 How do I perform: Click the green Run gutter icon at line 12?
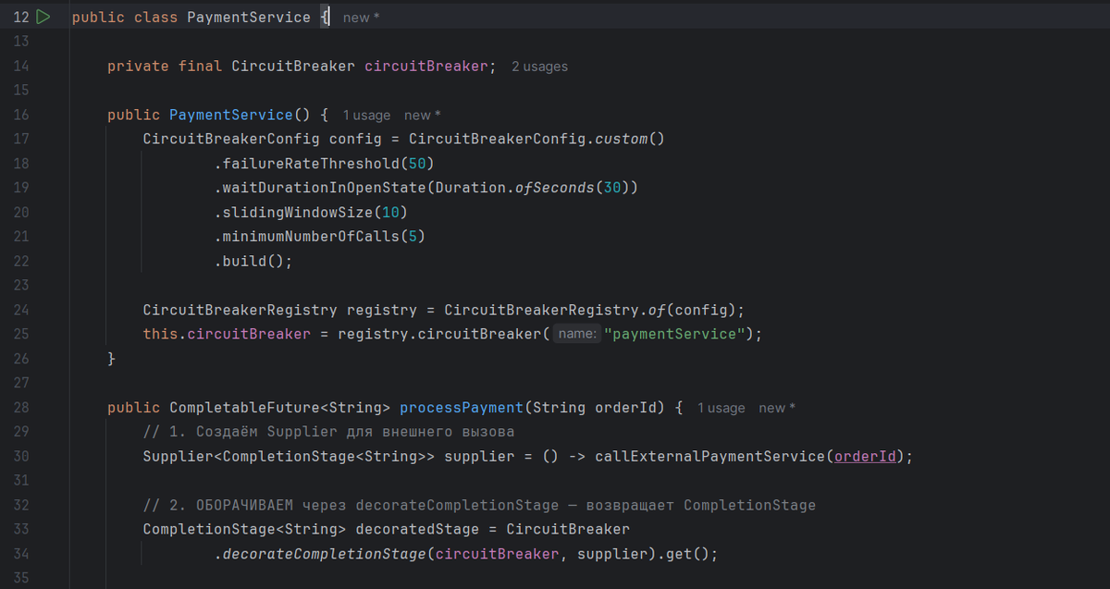[43, 17]
